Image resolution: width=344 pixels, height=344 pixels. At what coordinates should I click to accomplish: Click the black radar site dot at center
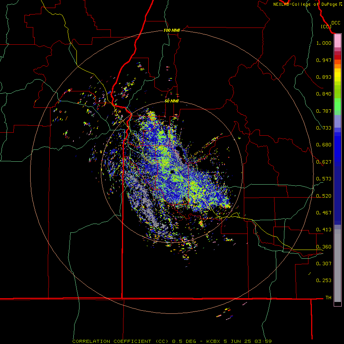click(172, 172)
